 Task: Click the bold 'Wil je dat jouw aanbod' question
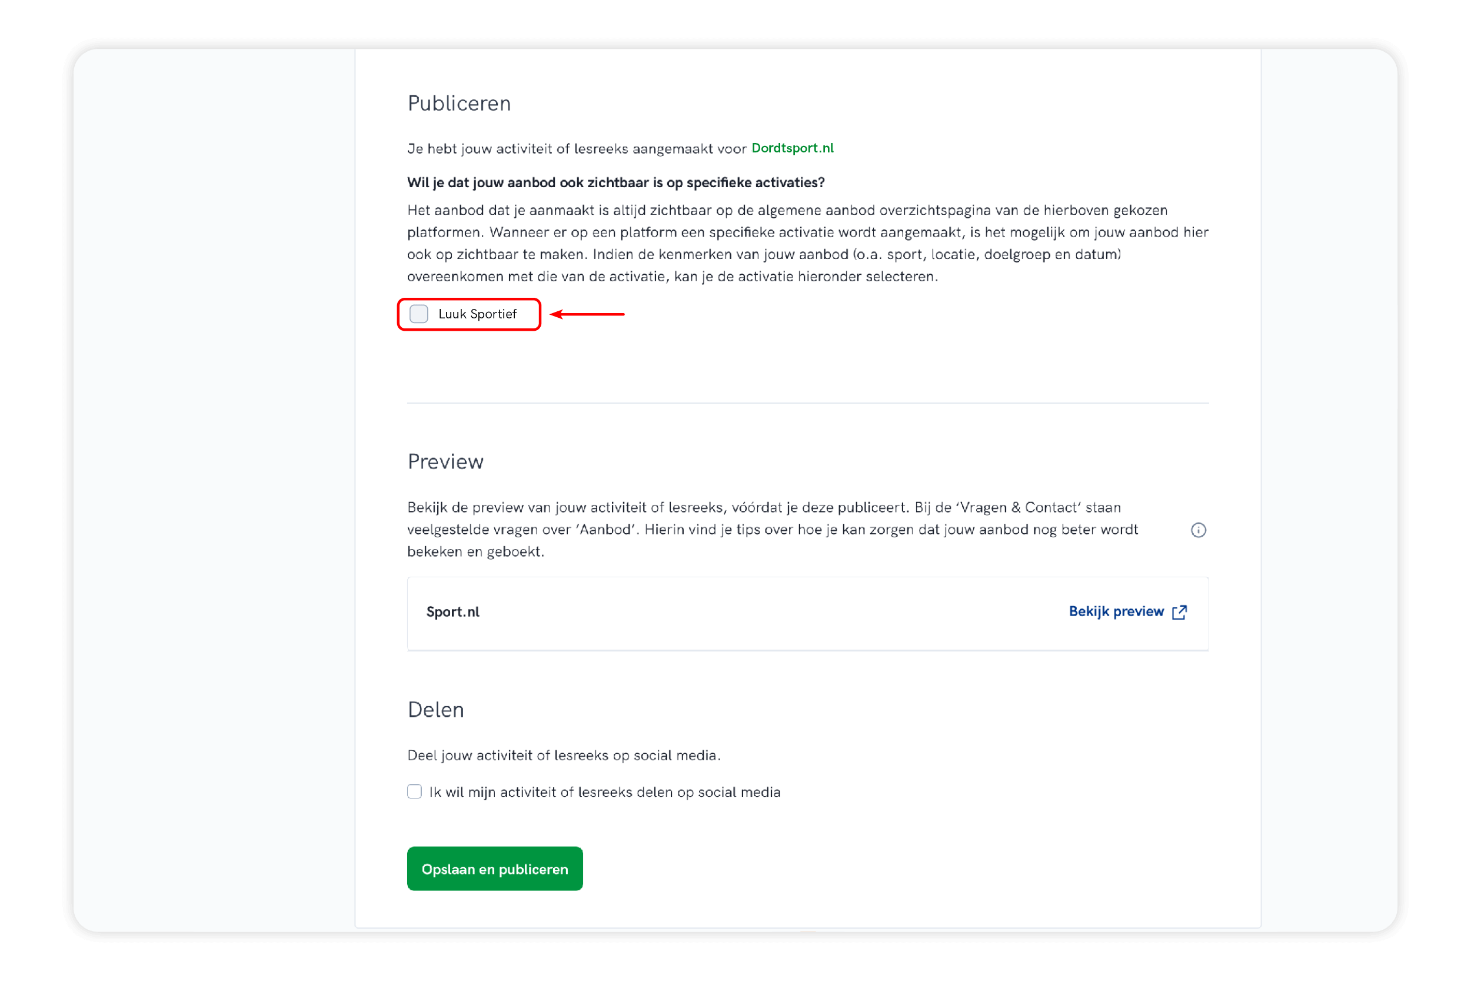click(615, 182)
